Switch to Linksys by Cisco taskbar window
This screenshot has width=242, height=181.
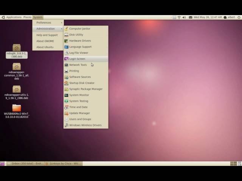64,164
